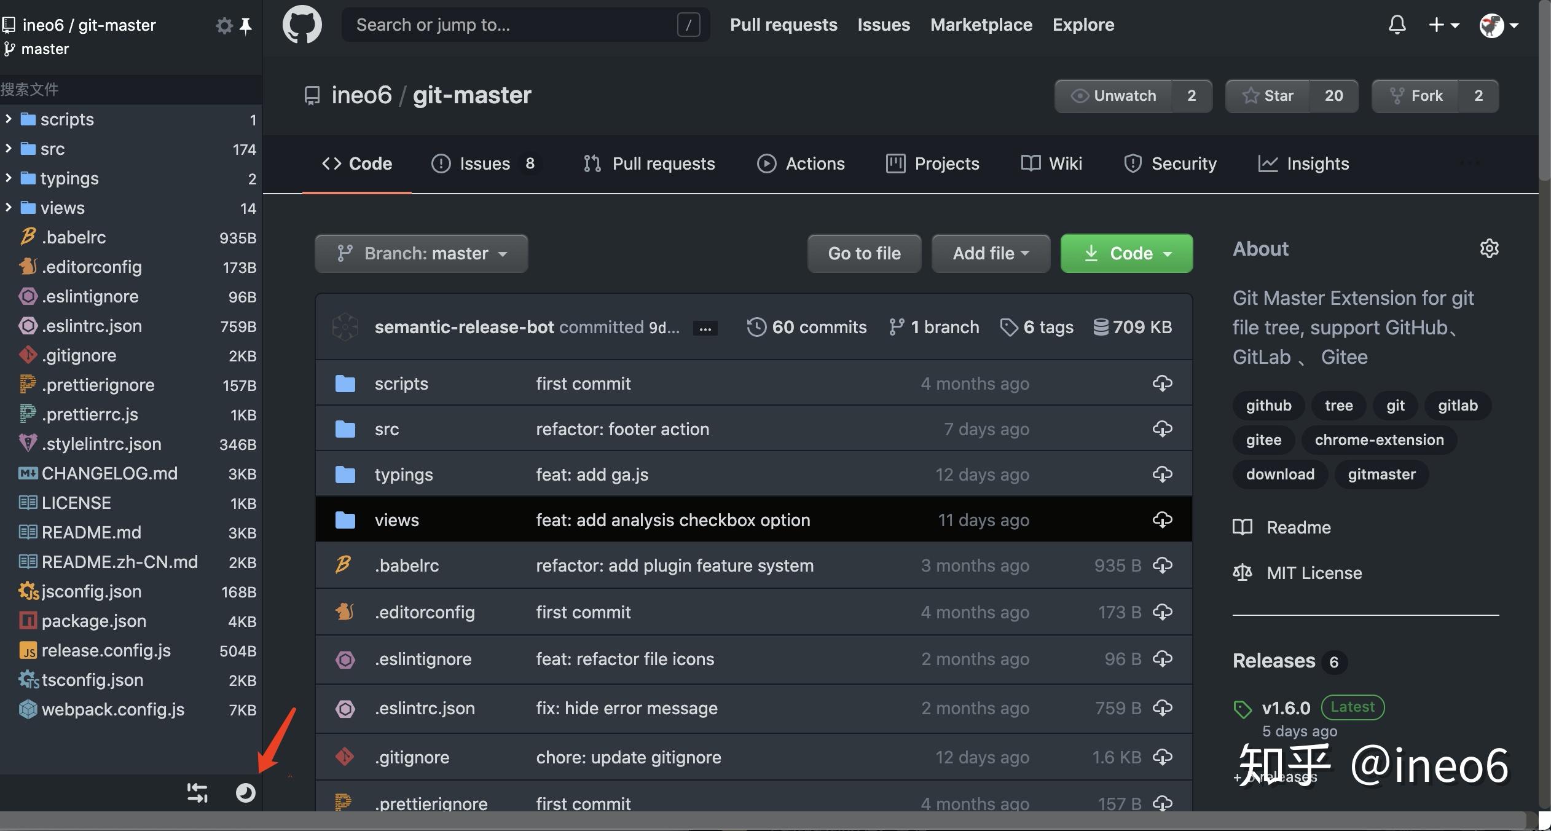
Task: Download the src folder via its cloud icon
Action: [1162, 428]
